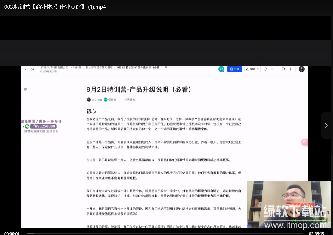
Task: Click the 已经保存到云端 saved status text
Action: tap(48, 72)
